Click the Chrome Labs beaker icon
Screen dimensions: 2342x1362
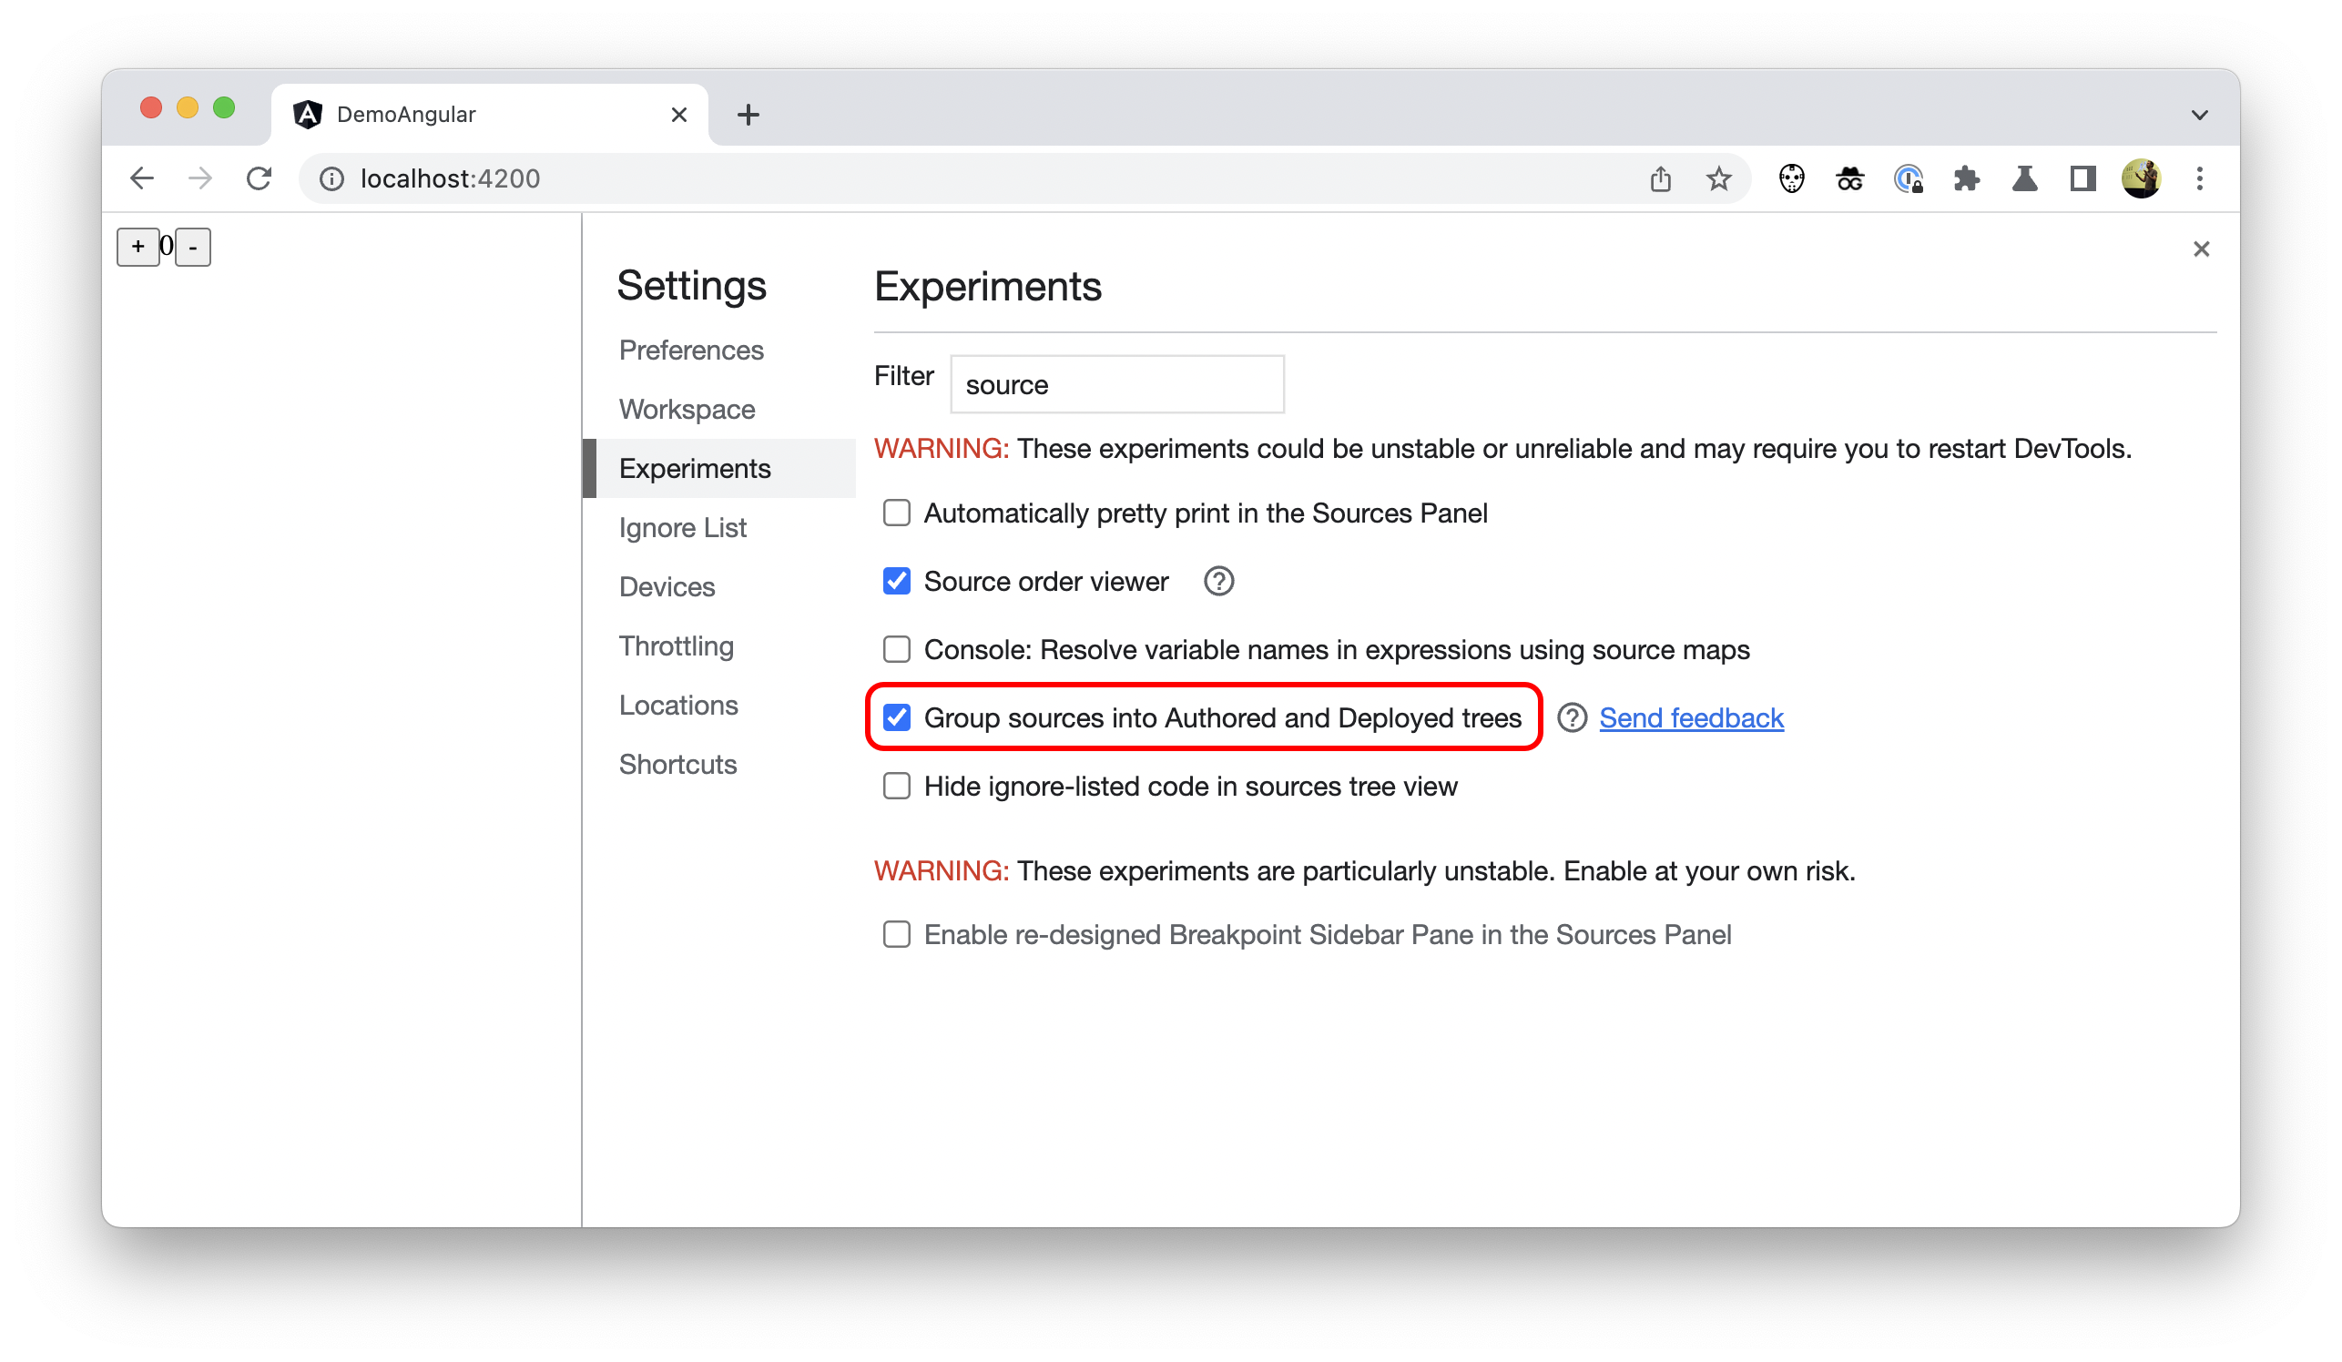[2026, 178]
